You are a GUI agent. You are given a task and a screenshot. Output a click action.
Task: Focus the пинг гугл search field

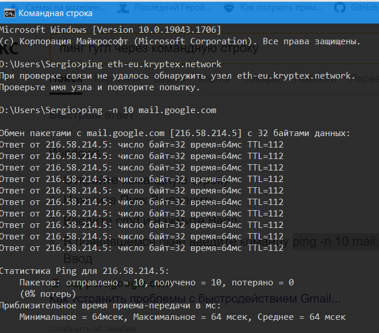(214, 48)
